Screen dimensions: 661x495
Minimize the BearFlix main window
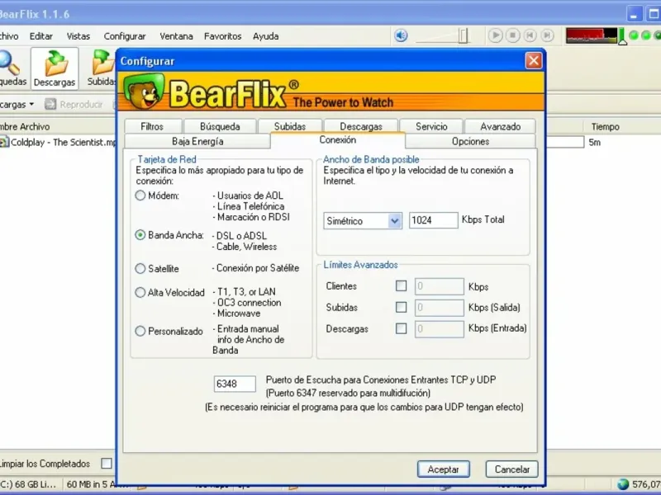click(634, 14)
